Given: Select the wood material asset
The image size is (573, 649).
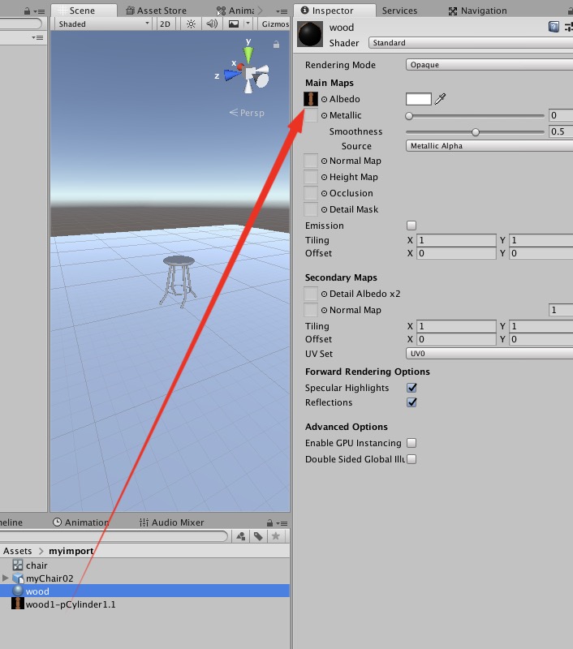Looking at the screenshot, I should [x=145, y=591].
